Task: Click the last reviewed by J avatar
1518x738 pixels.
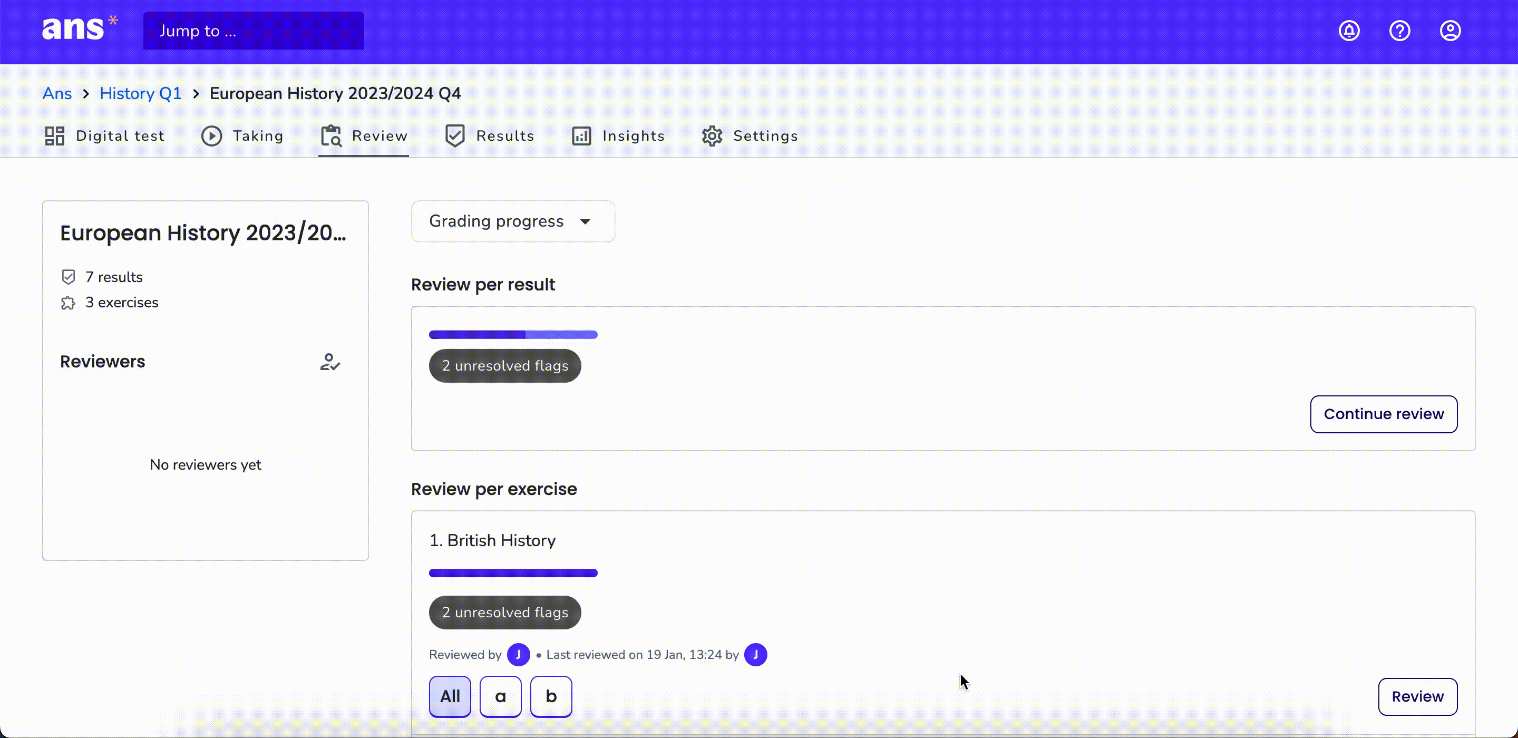Action: pos(755,655)
